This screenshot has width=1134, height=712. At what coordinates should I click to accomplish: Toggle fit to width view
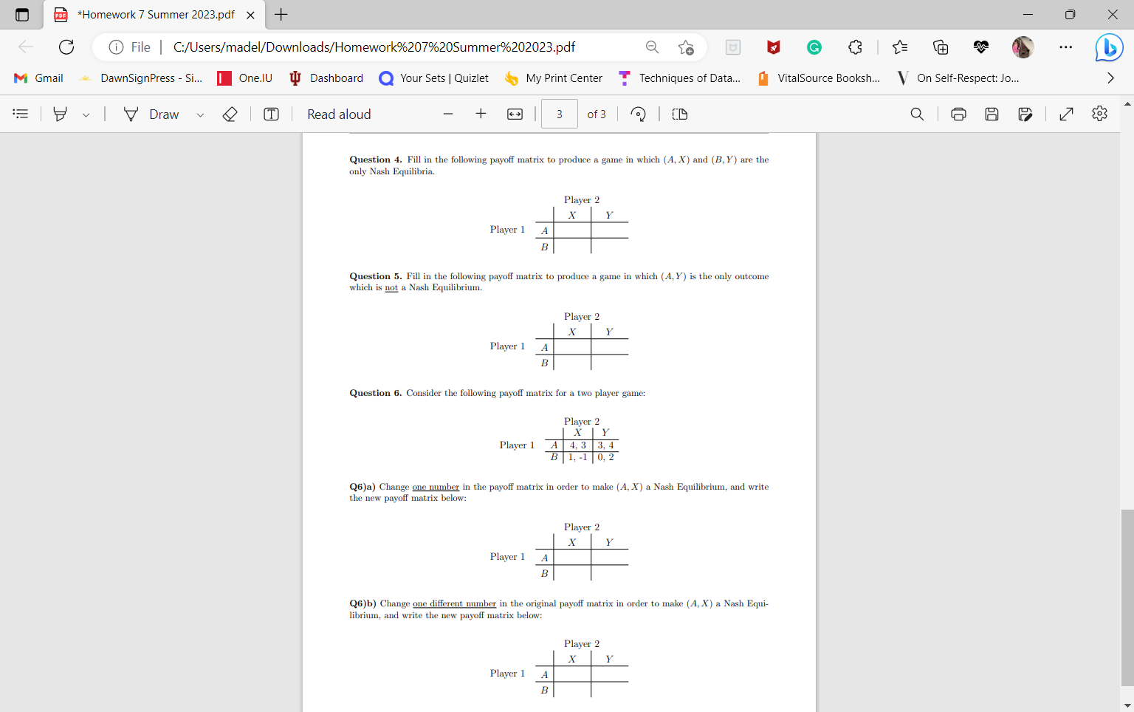(515, 114)
